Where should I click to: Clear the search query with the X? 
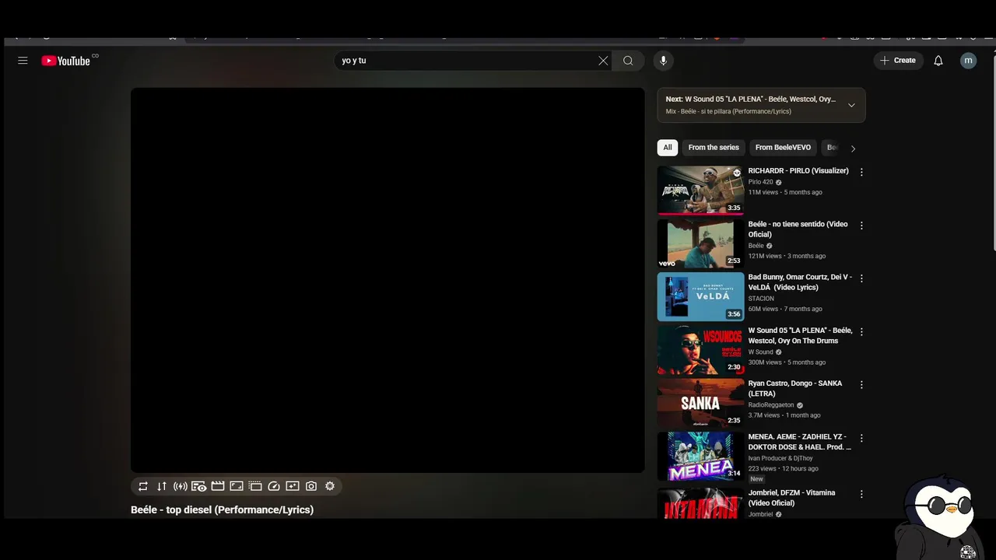tap(603, 61)
